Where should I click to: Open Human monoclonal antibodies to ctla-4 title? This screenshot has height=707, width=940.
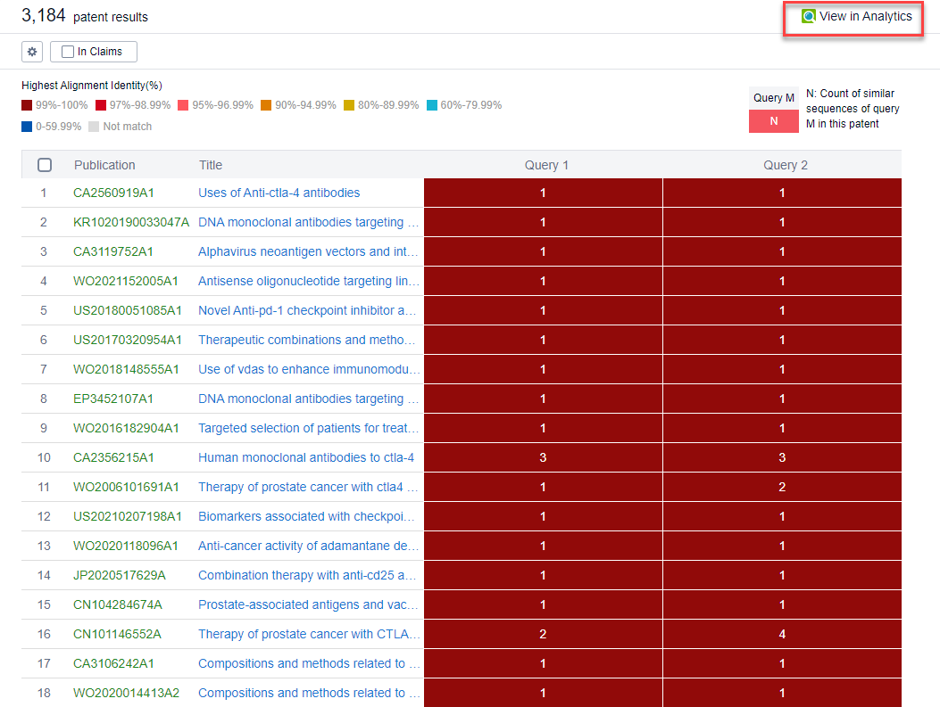click(x=305, y=457)
